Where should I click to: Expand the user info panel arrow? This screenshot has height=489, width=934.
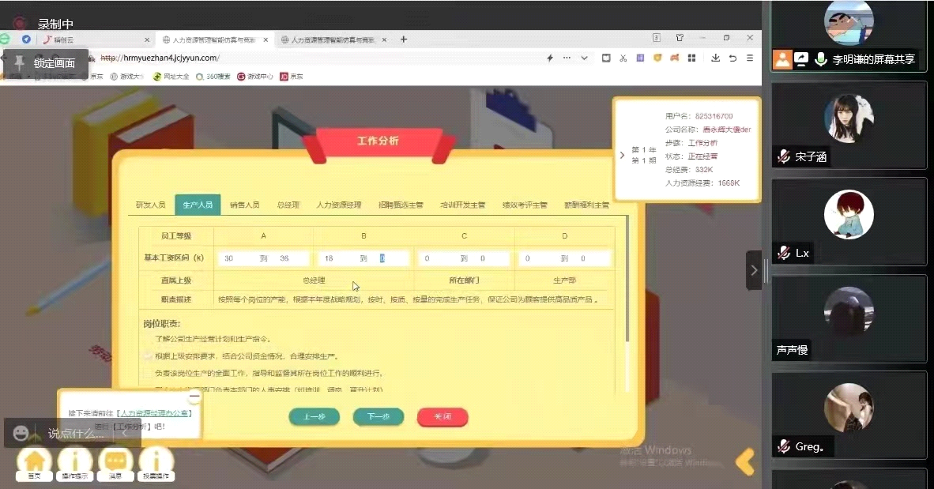(622, 155)
